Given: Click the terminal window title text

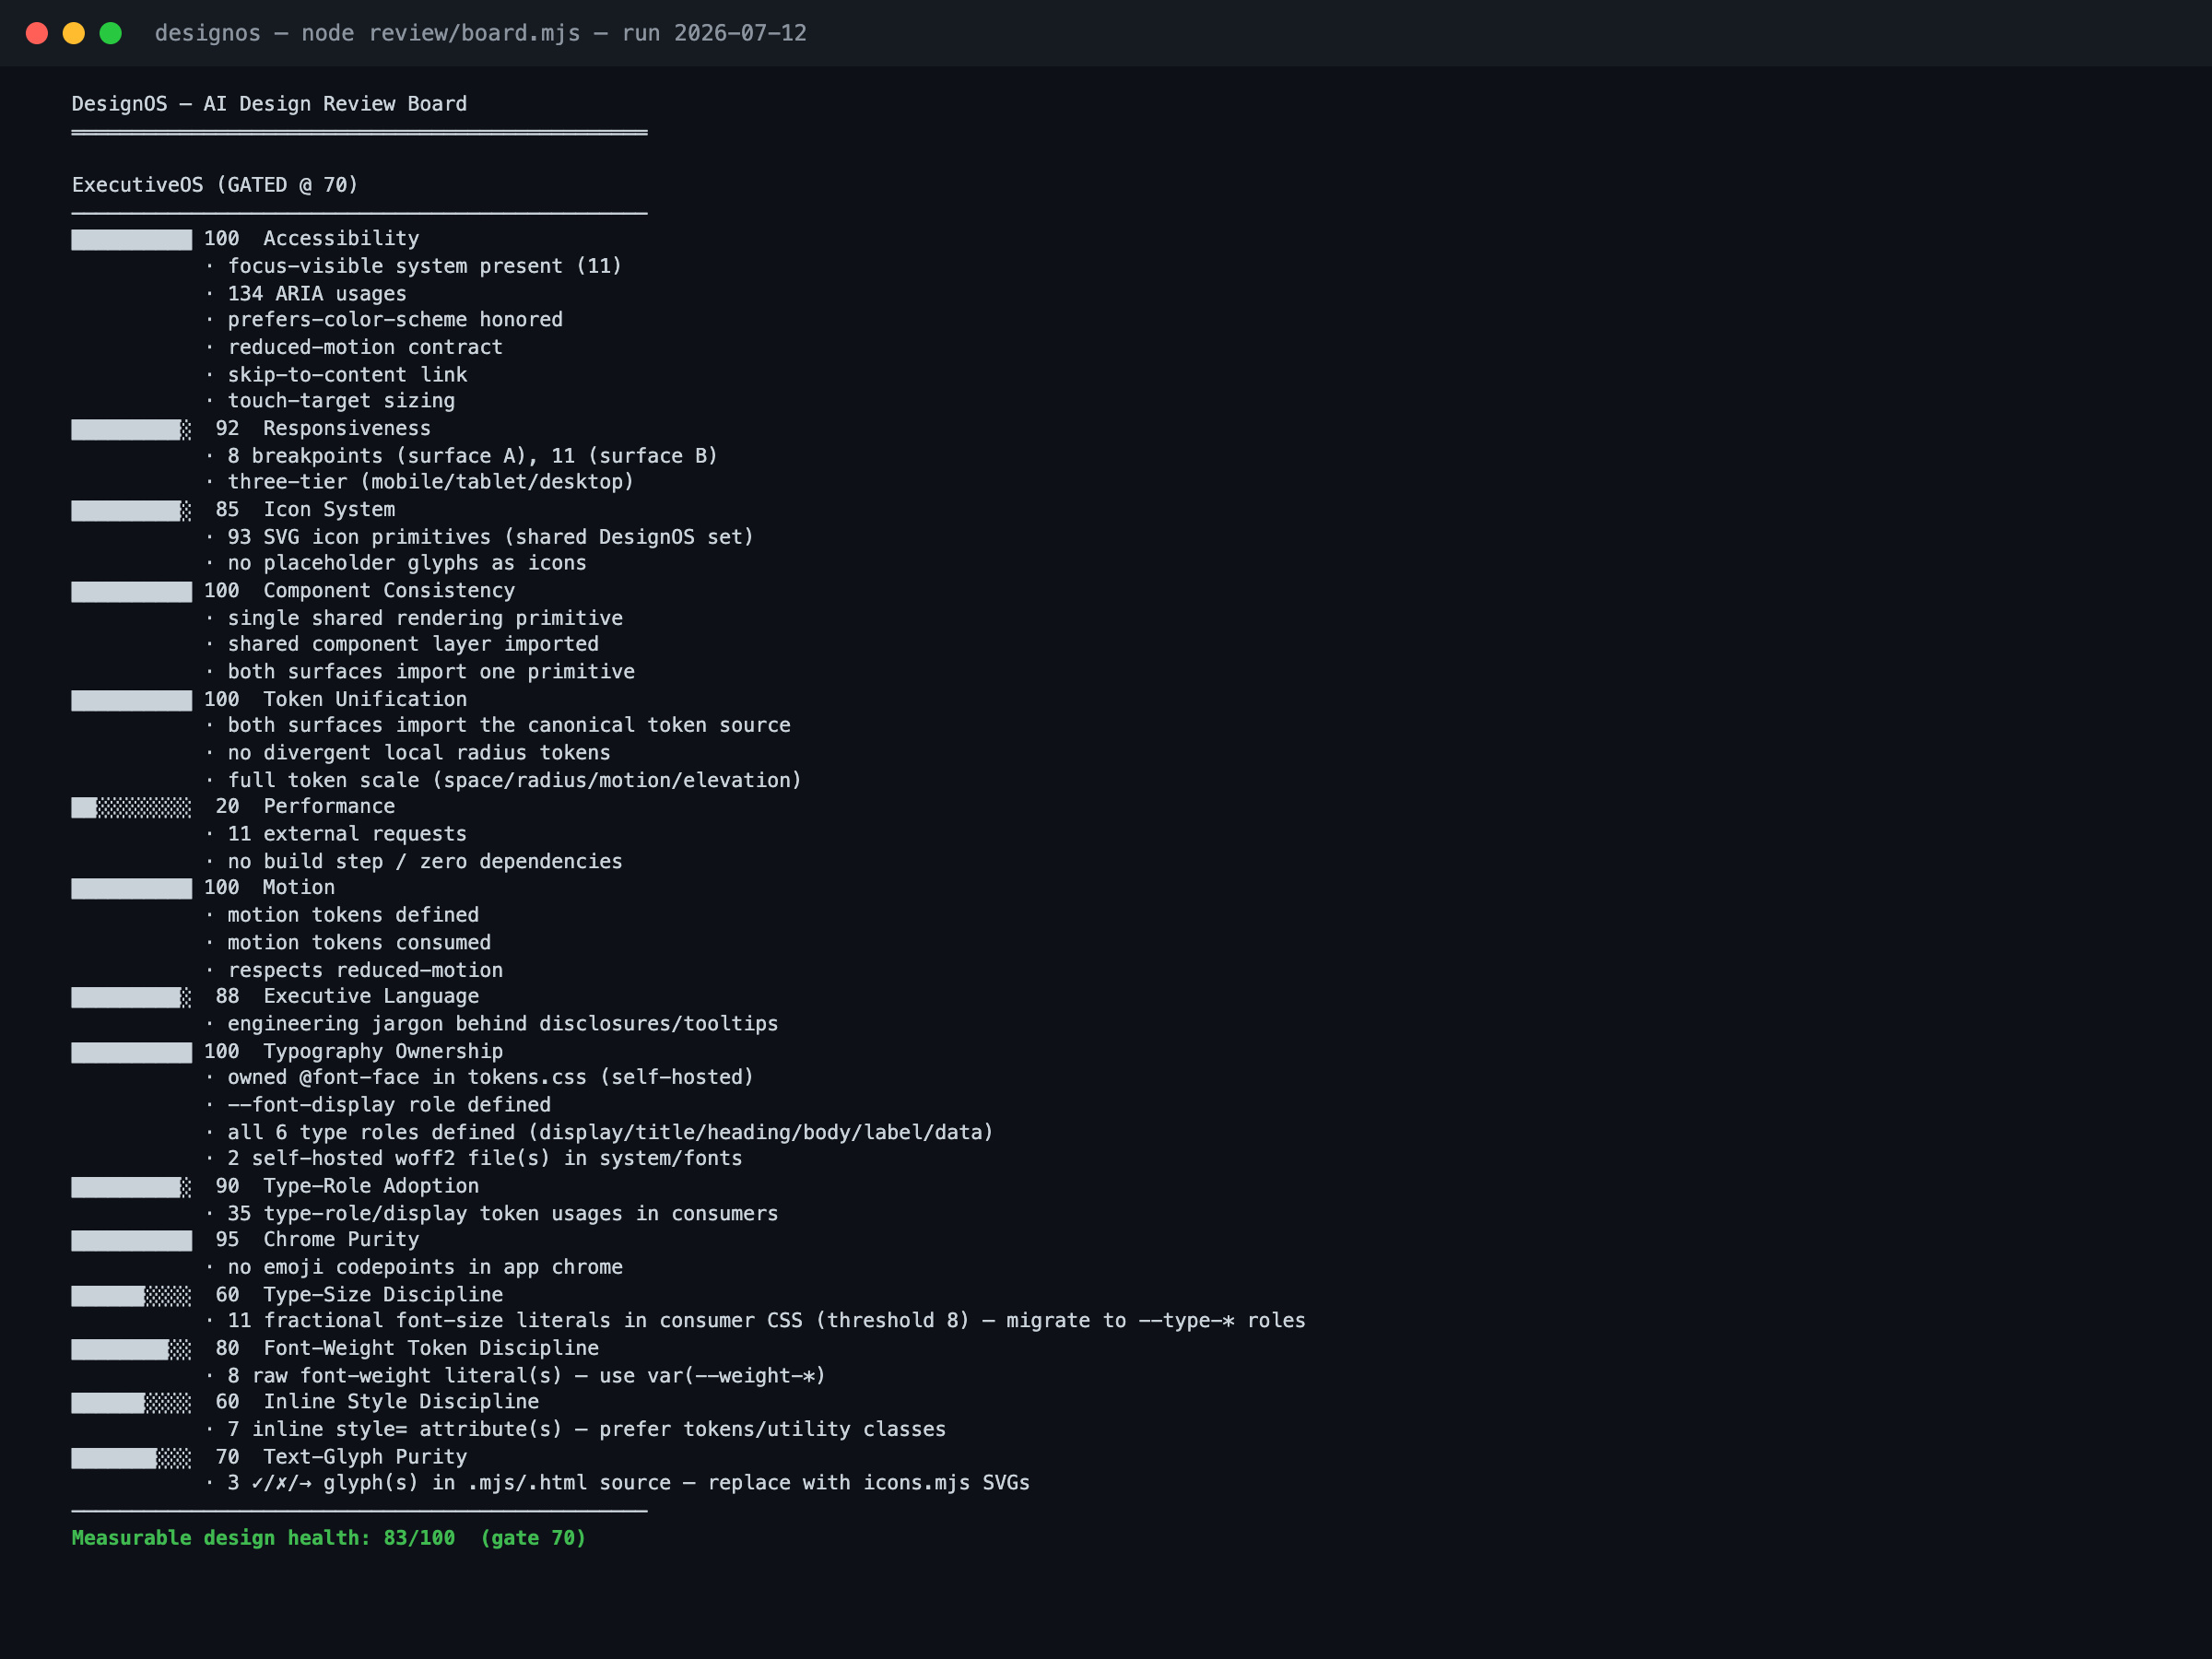Looking at the screenshot, I should coord(480,33).
